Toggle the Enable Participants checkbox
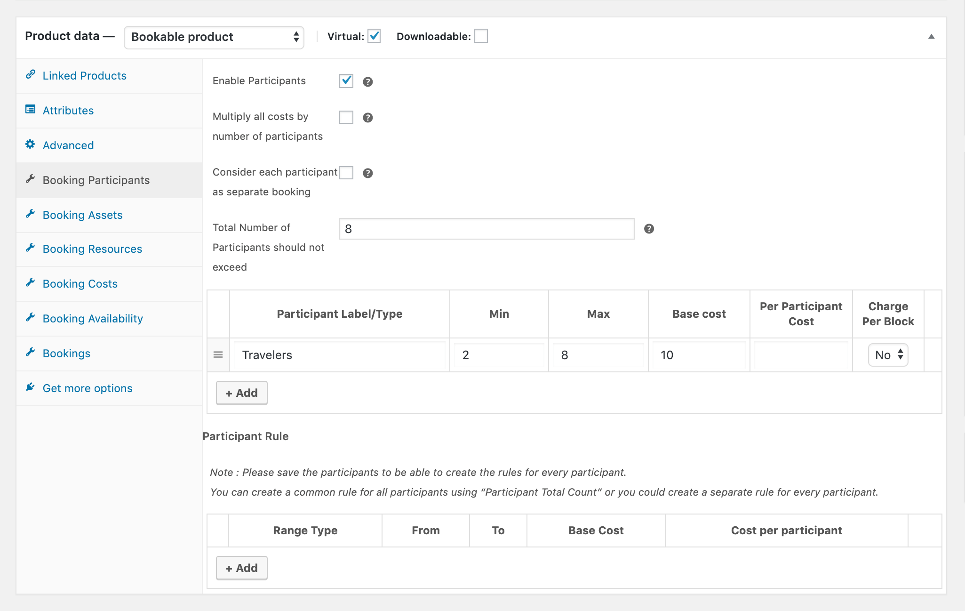The image size is (965, 611). 346,80
